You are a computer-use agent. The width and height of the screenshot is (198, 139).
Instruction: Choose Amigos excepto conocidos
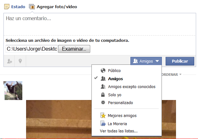[127, 87]
